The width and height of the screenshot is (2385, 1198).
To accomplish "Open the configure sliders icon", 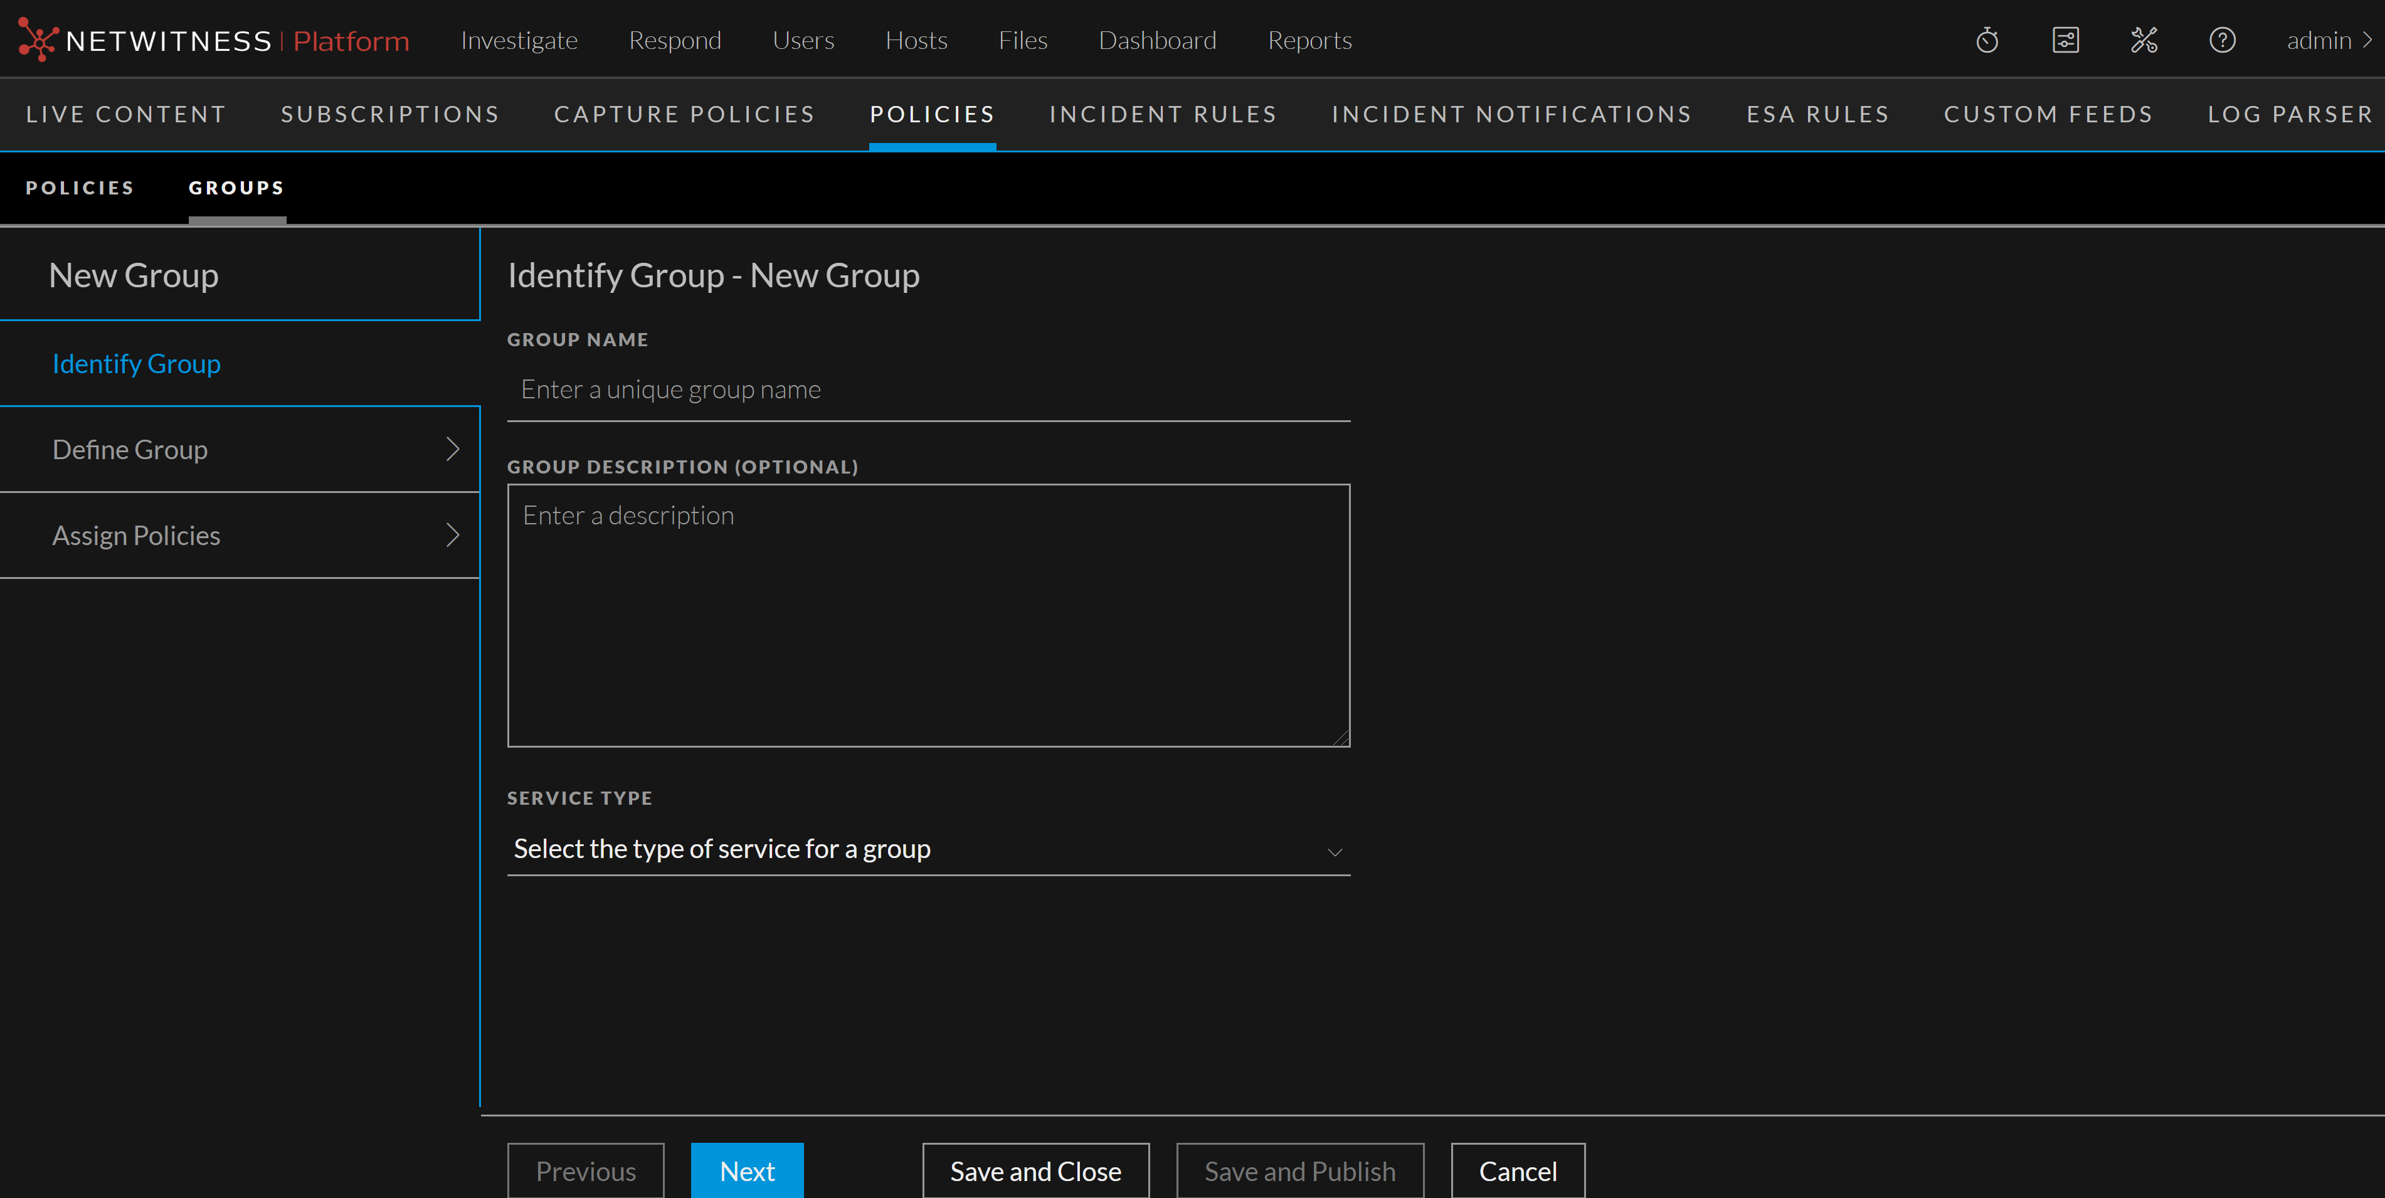I will tap(2066, 41).
